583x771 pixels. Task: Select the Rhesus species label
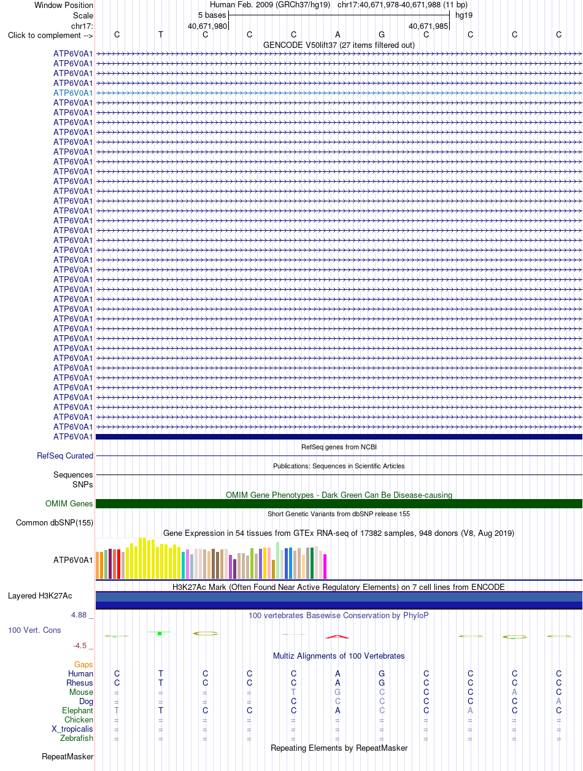[80, 683]
